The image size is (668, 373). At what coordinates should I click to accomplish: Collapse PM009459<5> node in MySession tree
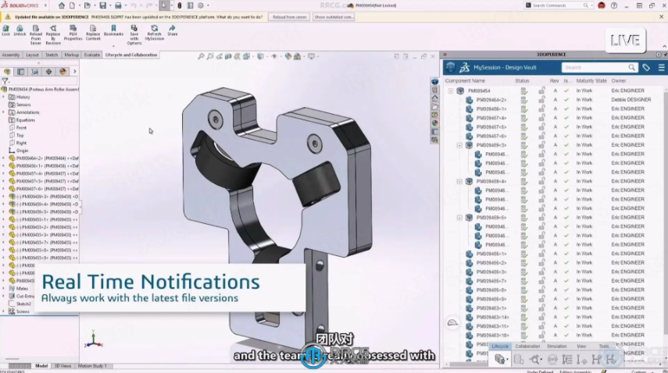point(459,218)
